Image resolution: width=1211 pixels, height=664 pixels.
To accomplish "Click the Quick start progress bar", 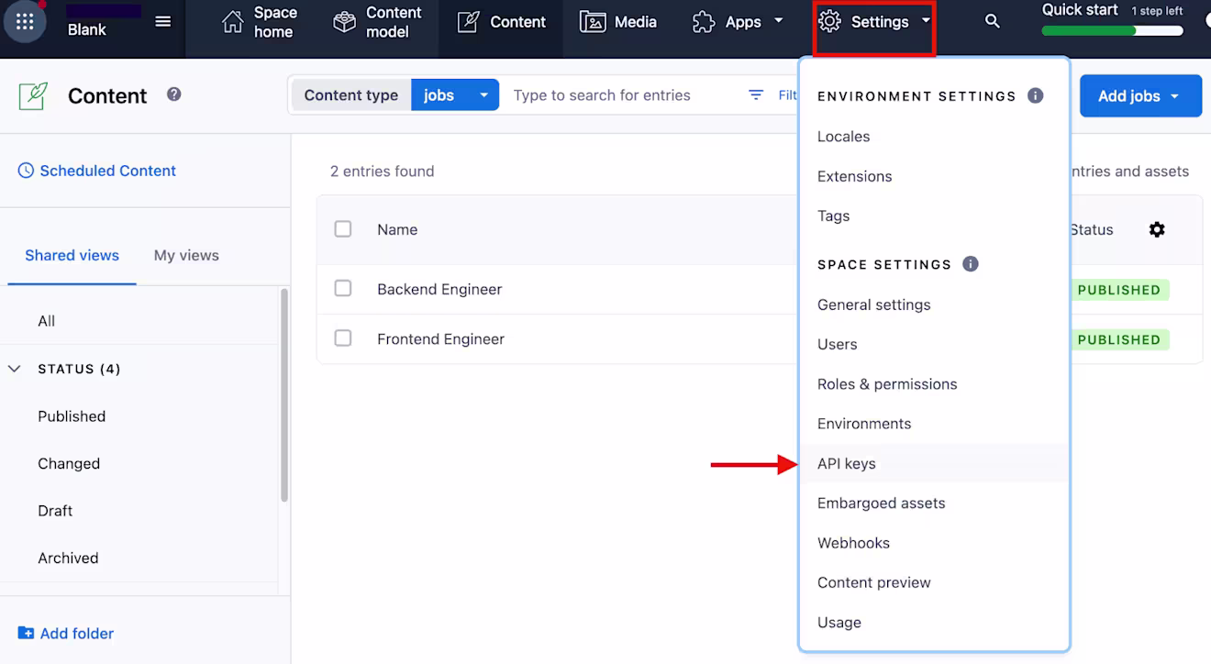I will (x=1112, y=30).
